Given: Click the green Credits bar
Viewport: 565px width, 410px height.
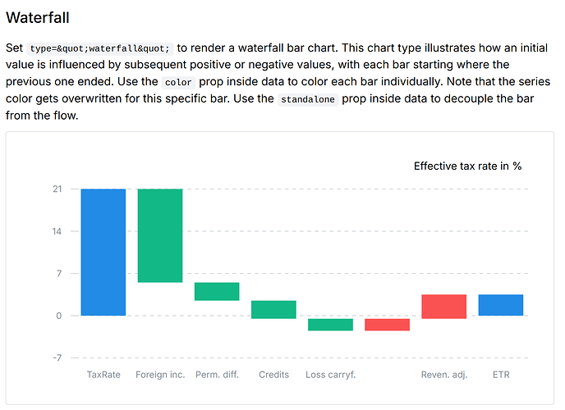Looking at the screenshot, I should [x=273, y=309].
